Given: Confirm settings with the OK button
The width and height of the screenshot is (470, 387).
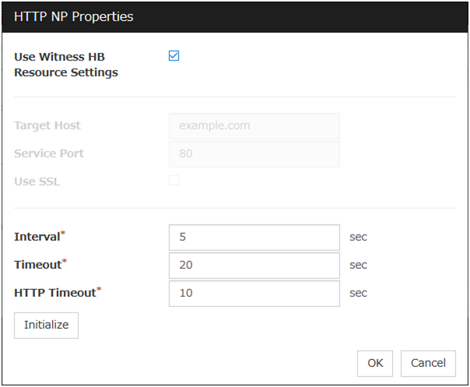Looking at the screenshot, I should tap(375, 363).
